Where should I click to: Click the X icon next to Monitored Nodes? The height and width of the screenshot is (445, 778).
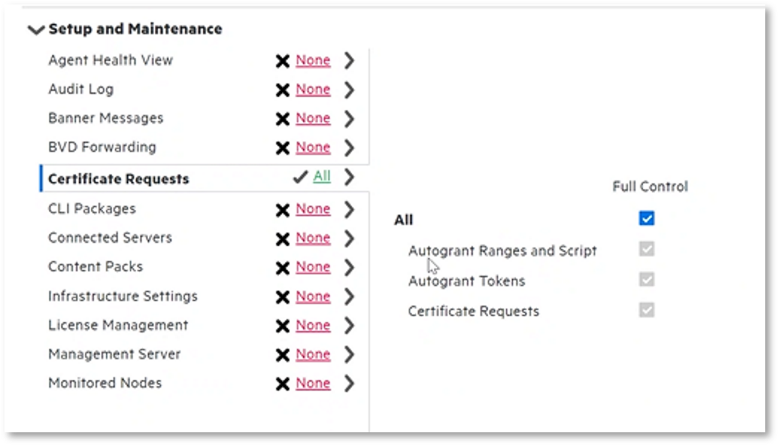[283, 385]
